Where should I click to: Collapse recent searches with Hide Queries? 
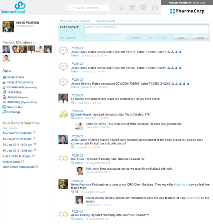point(10,128)
